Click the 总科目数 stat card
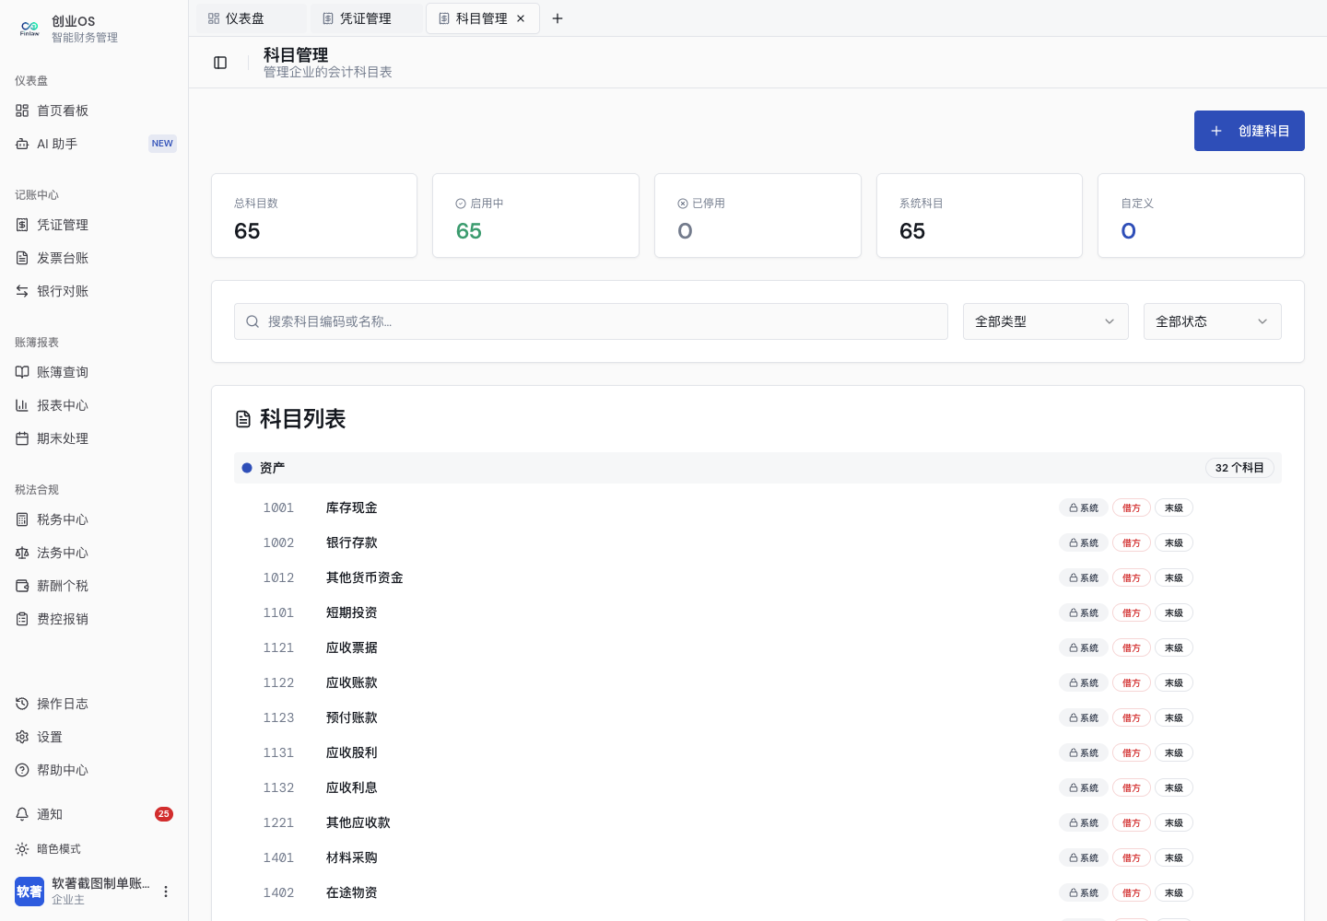The height and width of the screenshot is (921, 1327). click(314, 216)
